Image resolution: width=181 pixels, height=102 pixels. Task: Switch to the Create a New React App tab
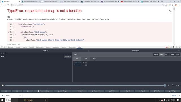(90, 2)
